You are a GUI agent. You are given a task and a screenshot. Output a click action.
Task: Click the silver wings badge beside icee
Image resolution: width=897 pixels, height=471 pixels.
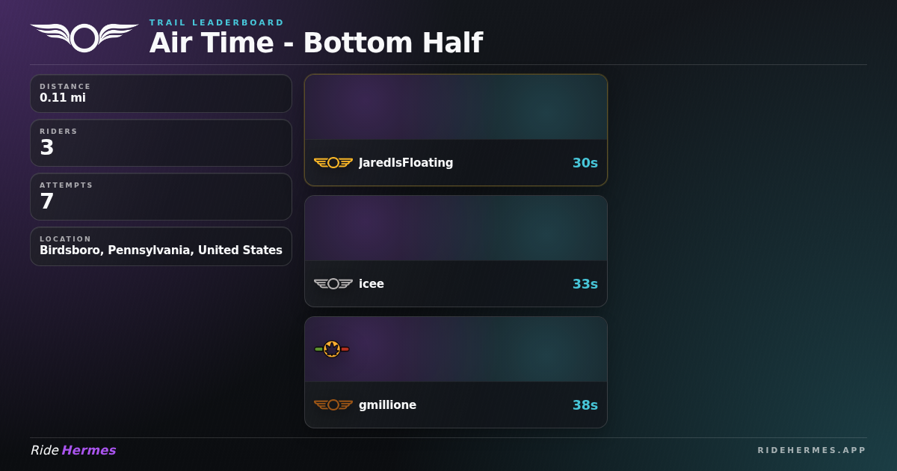coord(333,283)
